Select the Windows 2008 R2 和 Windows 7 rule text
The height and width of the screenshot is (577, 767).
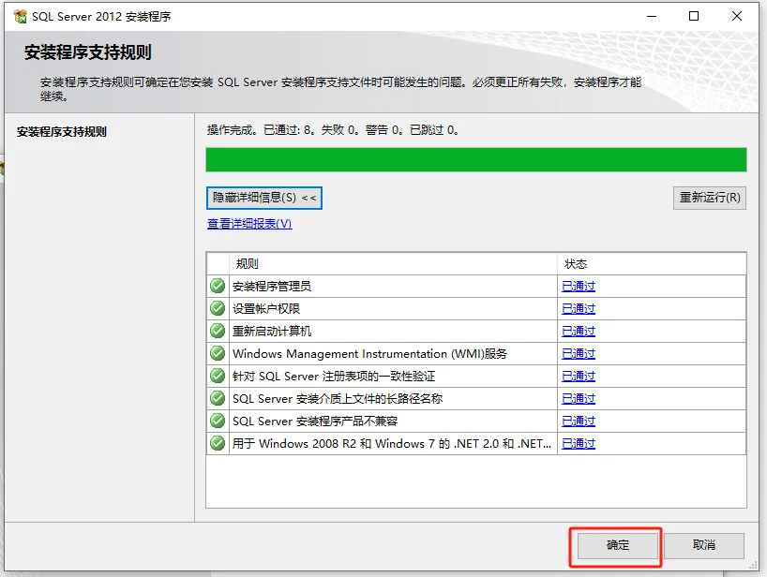pos(392,444)
